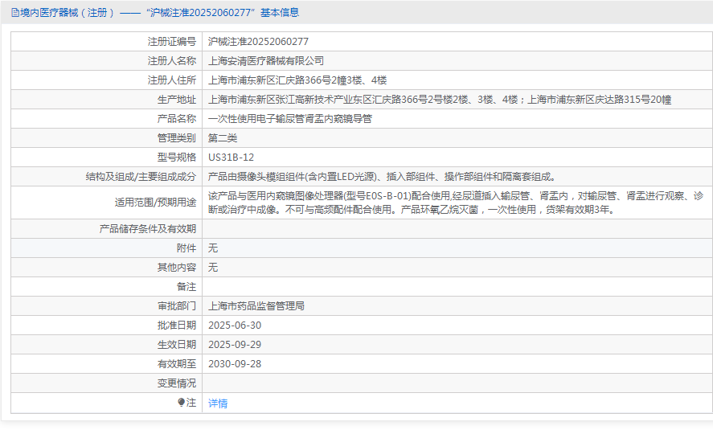Click the 产品储存条件及有效期 label
Image resolution: width=713 pixels, height=430 pixels.
pyautogui.click(x=148, y=228)
